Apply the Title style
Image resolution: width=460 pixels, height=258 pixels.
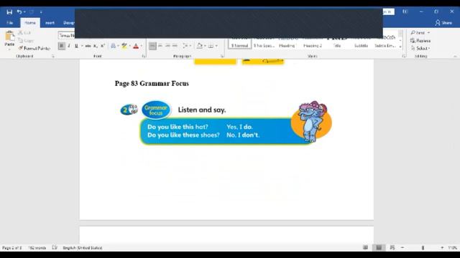[x=337, y=44]
